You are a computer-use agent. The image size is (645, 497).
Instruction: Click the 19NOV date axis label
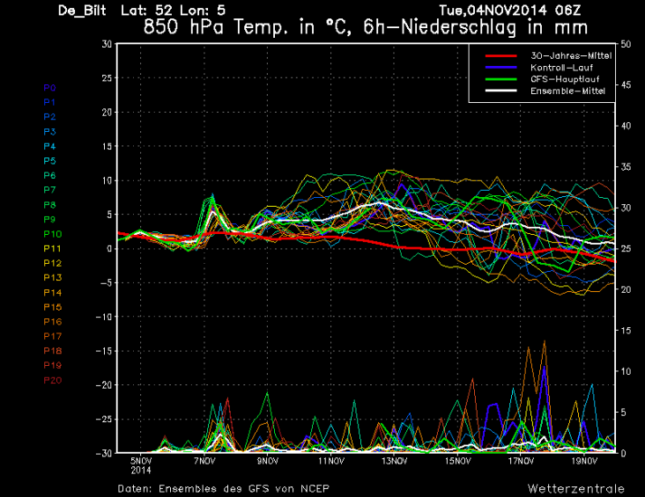[584, 460]
